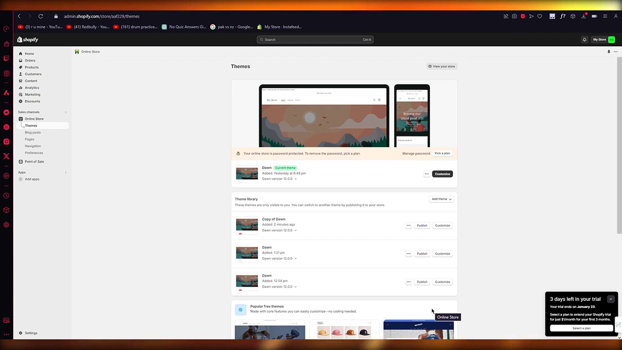This screenshot has height=350, width=622.
Task: Open the My Store - Instafeed bookmark
Action: [x=280, y=27]
